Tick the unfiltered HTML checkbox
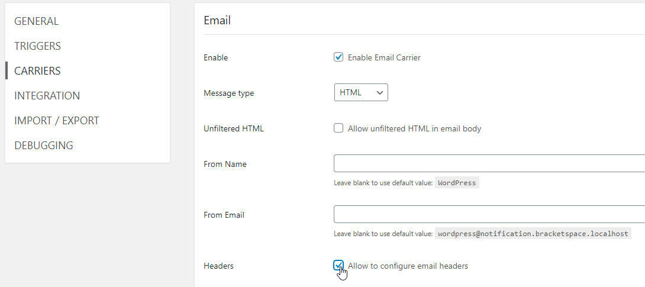 (338, 128)
